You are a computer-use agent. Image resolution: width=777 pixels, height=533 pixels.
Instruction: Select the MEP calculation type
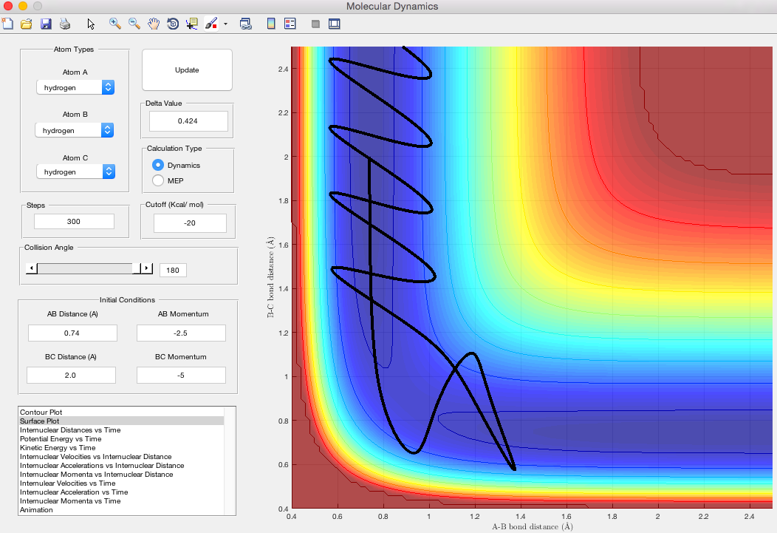(x=158, y=180)
